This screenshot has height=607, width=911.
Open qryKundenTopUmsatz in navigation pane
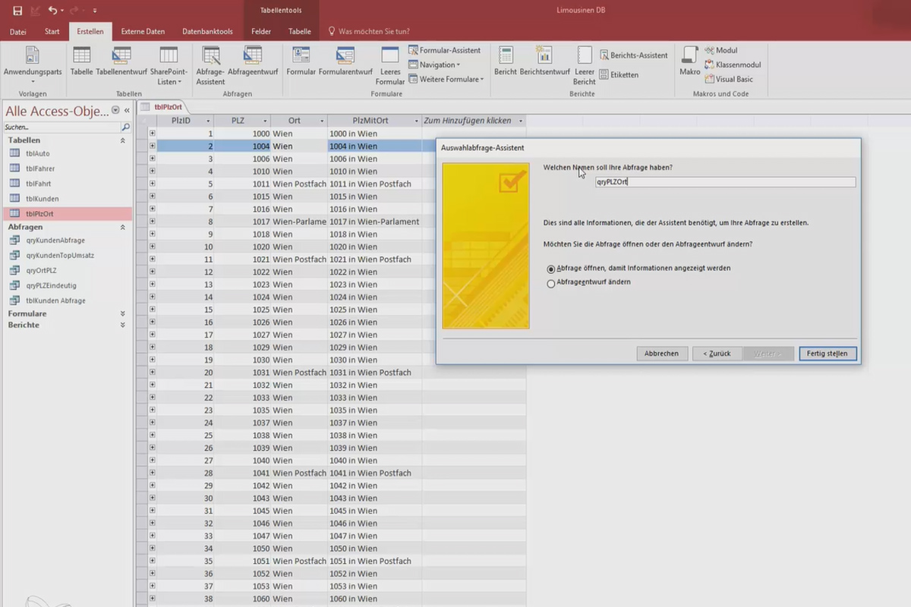click(x=59, y=256)
